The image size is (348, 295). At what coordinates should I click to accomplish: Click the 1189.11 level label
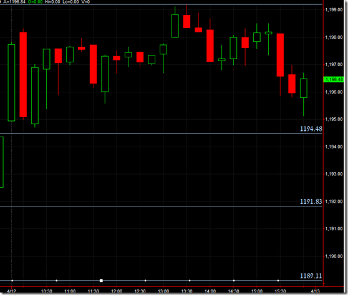point(311,276)
